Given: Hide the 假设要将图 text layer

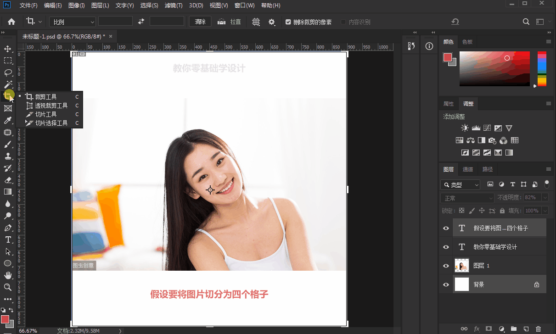Looking at the screenshot, I should click(x=446, y=228).
